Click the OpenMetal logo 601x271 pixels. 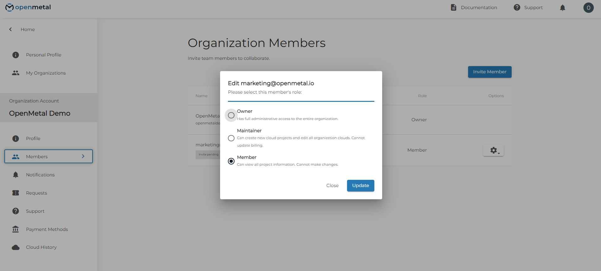(28, 7)
